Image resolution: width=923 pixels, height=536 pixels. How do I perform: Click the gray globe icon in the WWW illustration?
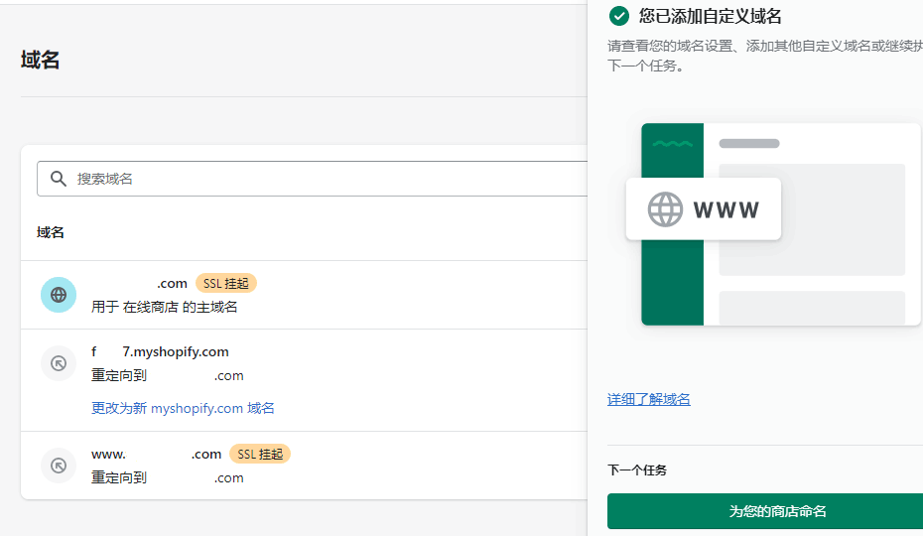tap(665, 209)
